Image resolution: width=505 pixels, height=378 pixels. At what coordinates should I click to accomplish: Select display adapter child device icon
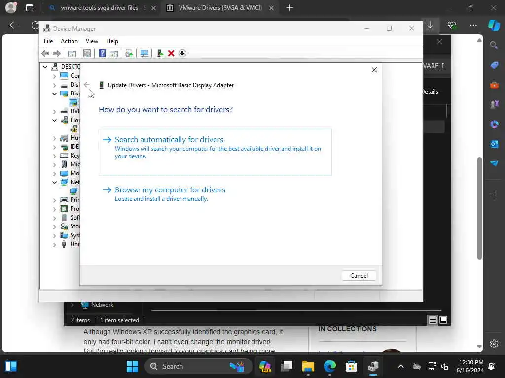pos(73,102)
